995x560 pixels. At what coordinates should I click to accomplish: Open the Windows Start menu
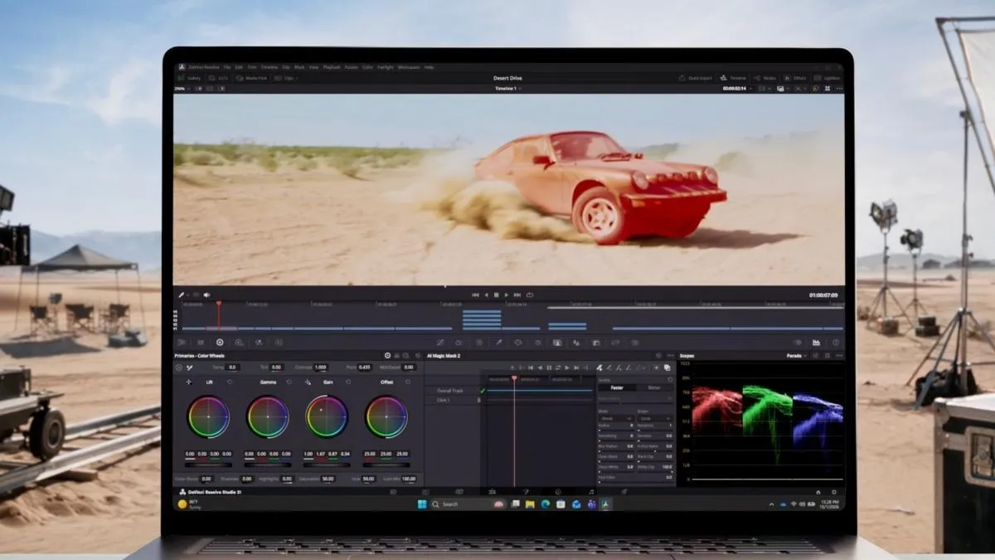coord(422,504)
